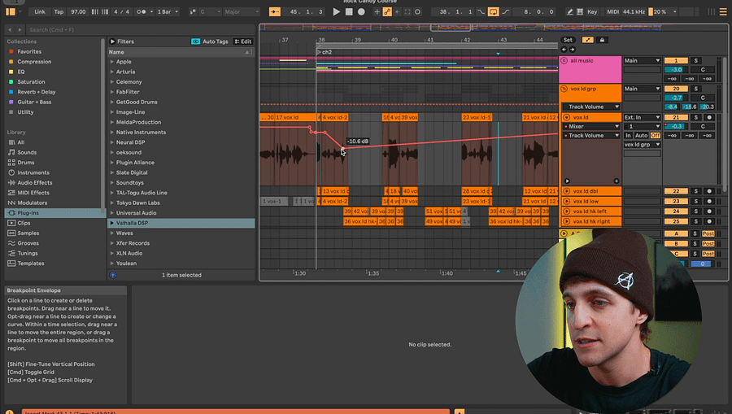732x414 pixels.
Task: Expand the Waves plug-in folder
Action: [x=112, y=233]
